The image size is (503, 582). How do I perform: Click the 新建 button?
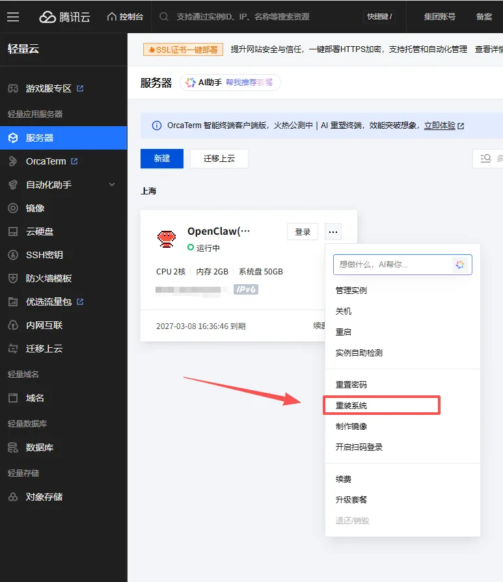162,159
